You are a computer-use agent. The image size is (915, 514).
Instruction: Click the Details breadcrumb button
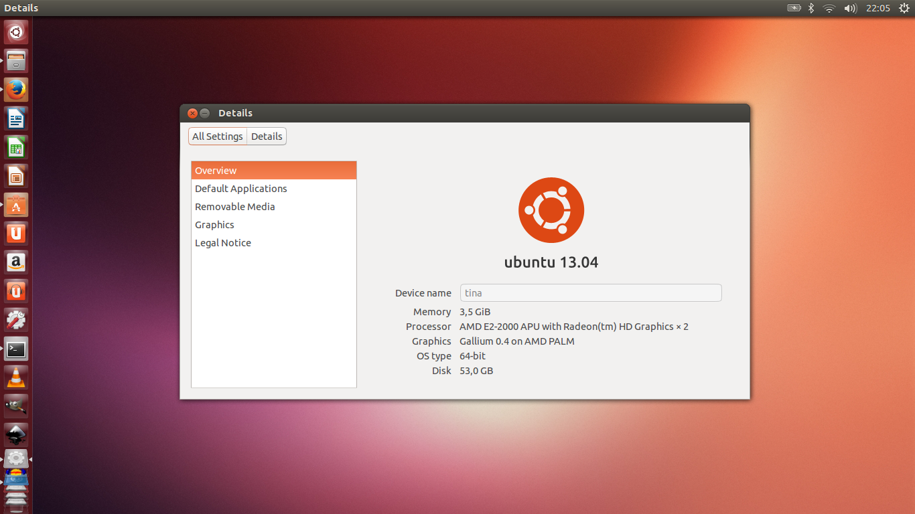pos(267,137)
